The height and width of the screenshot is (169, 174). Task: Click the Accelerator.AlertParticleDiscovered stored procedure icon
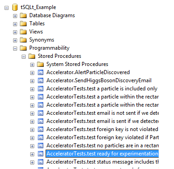[41, 72]
